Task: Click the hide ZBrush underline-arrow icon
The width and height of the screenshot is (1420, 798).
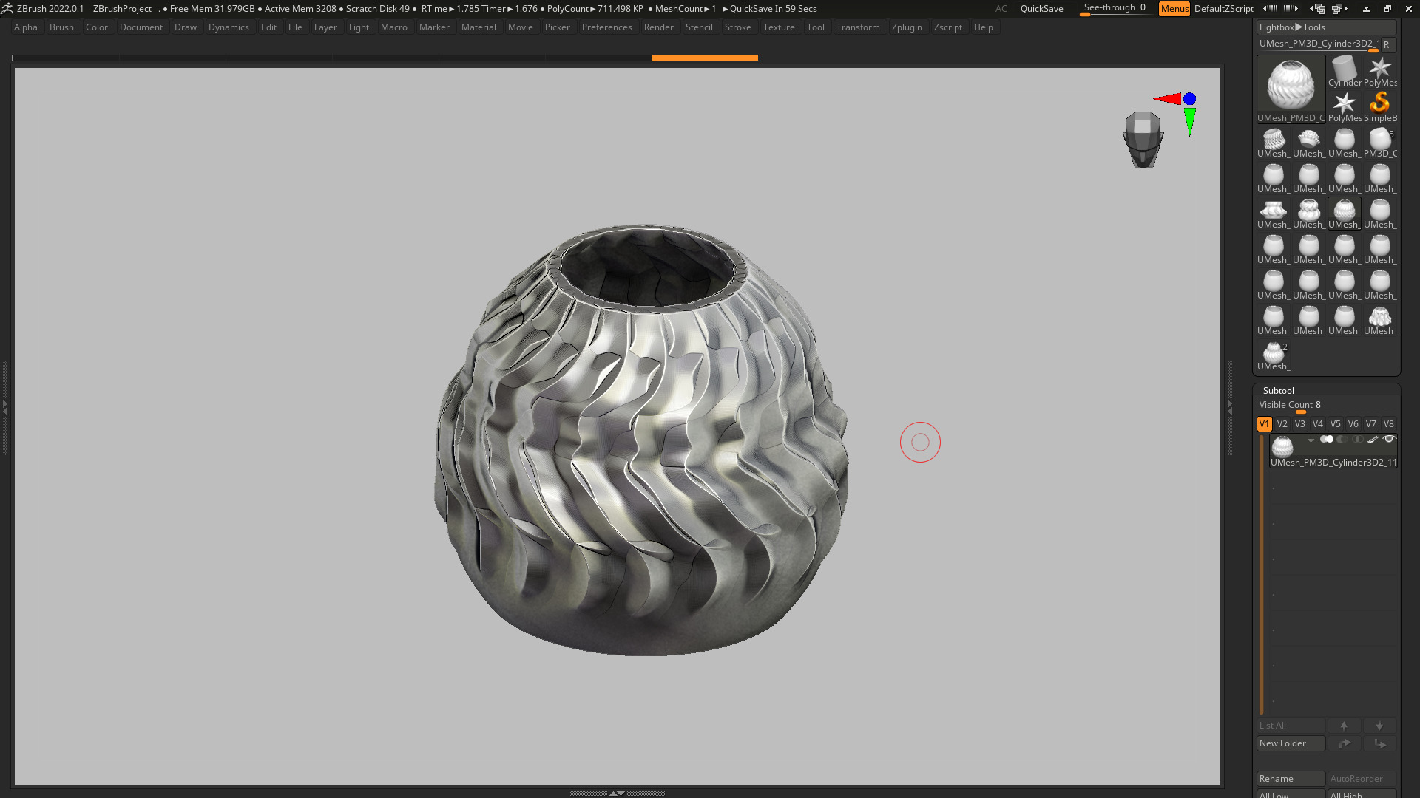Action: pos(1366,9)
